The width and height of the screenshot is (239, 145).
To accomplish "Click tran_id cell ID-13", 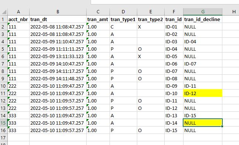I will pyautogui.click(x=174, y=115).
